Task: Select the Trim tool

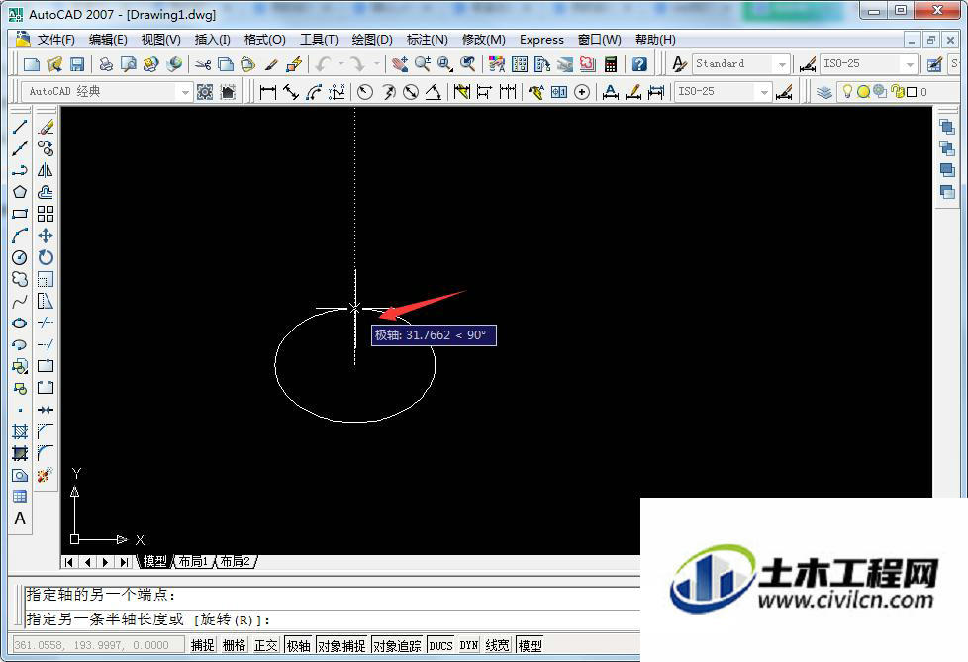Action: click(46, 323)
